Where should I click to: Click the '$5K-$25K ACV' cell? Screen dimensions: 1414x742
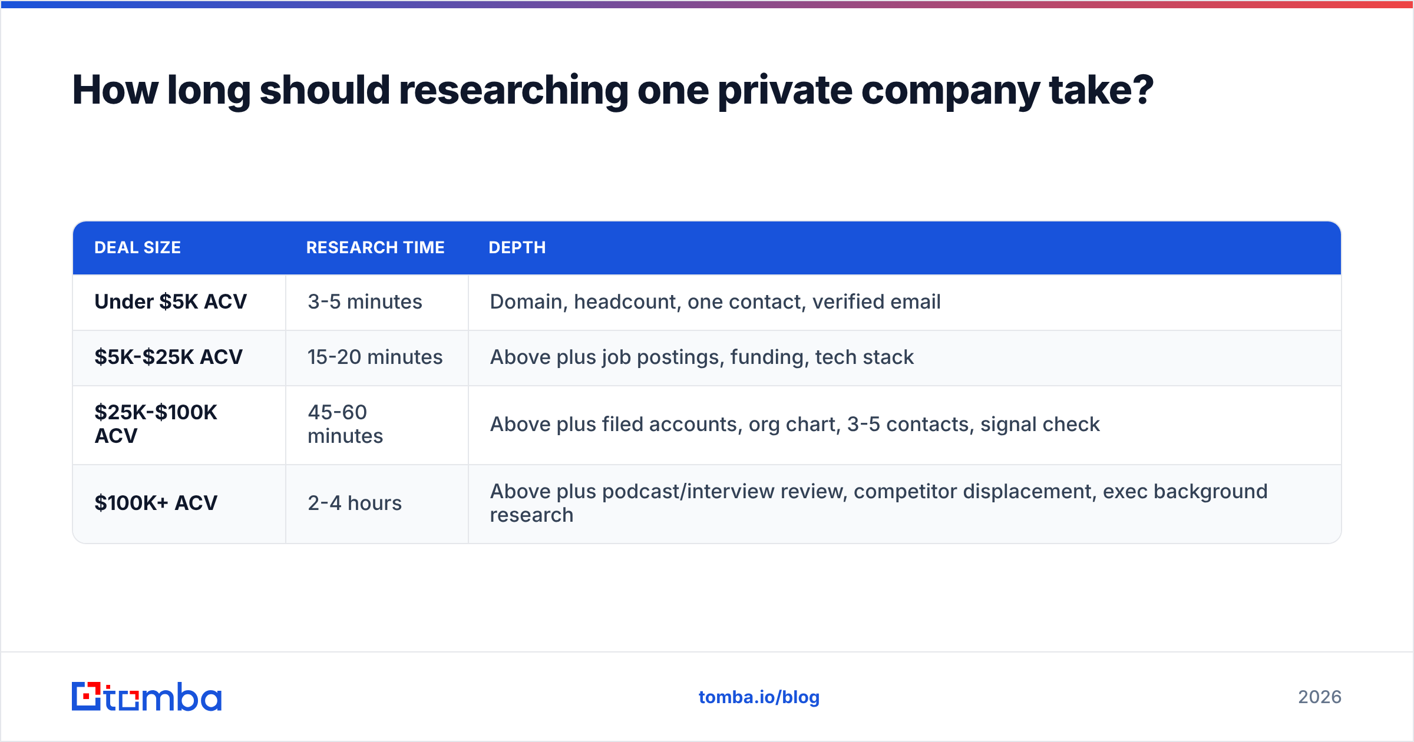179,357
